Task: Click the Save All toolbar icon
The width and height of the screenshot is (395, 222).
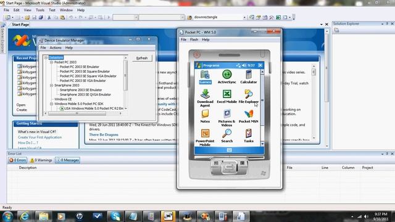Action: click(41, 17)
